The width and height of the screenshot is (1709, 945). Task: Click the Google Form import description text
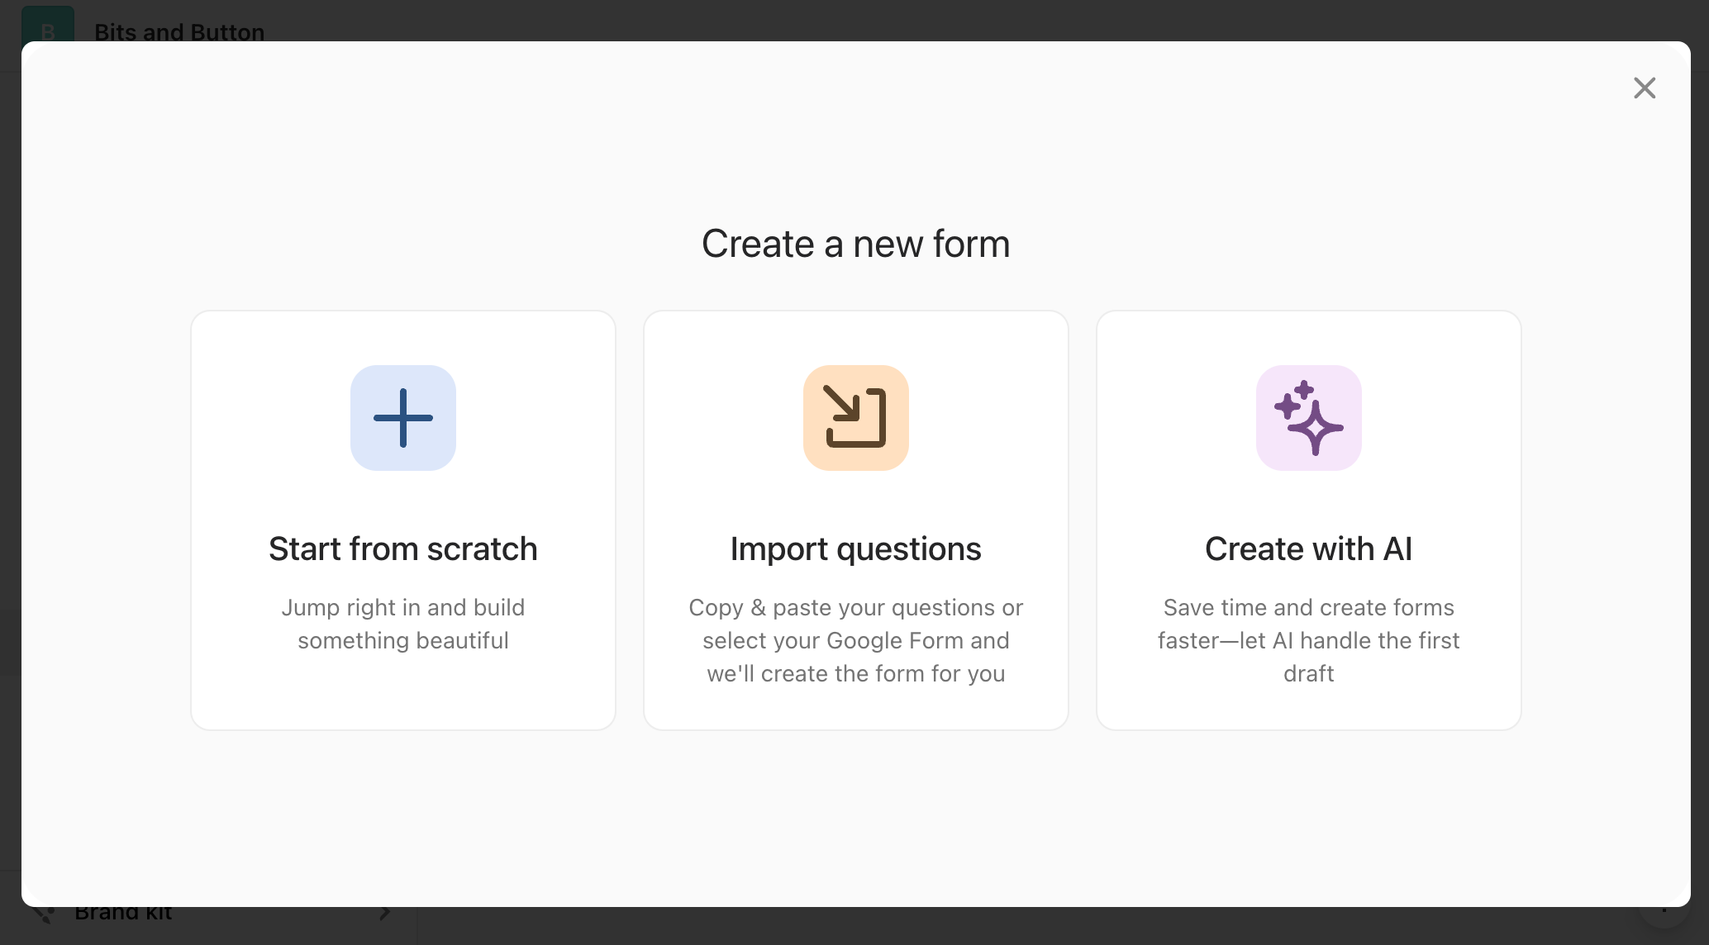point(855,641)
